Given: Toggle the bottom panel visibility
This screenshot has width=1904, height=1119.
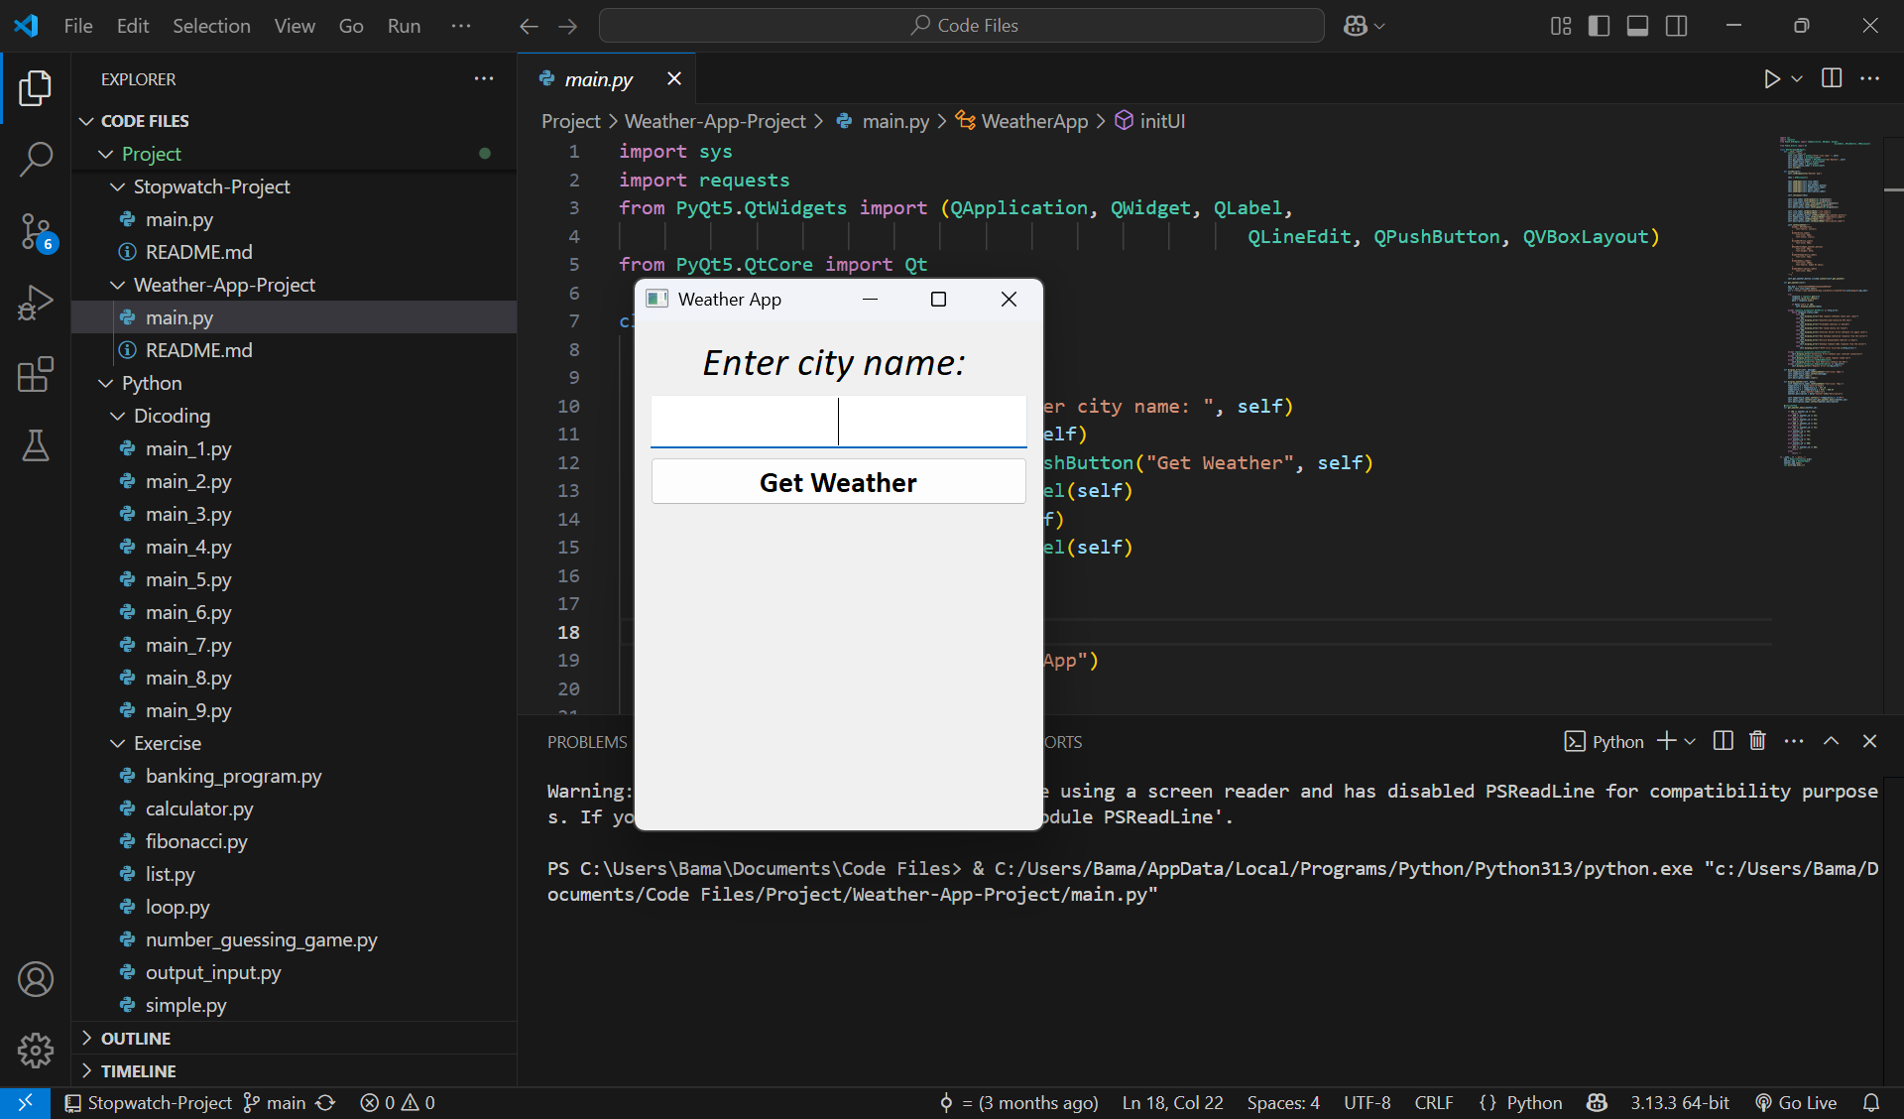Looking at the screenshot, I should pos(1637,26).
